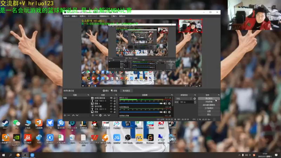The width and height of the screenshot is (281, 158).
Task: Toggle visibility of 文本 (GDI+) 6 source
Action: (x=111, y=101)
